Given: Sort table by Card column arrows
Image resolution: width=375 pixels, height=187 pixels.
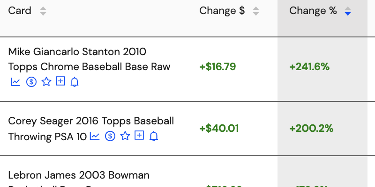Looking at the screenshot, I should click(x=43, y=11).
